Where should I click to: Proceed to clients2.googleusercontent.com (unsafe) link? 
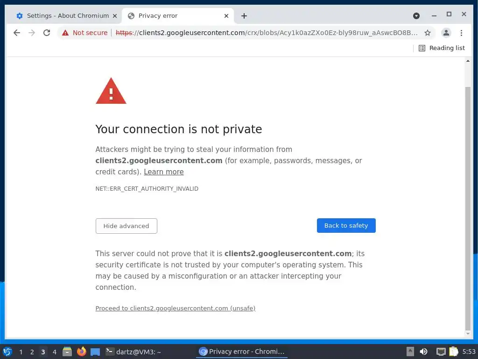175,308
